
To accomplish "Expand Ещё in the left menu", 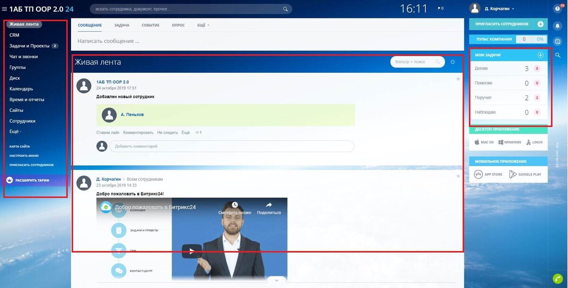I will pyautogui.click(x=15, y=132).
